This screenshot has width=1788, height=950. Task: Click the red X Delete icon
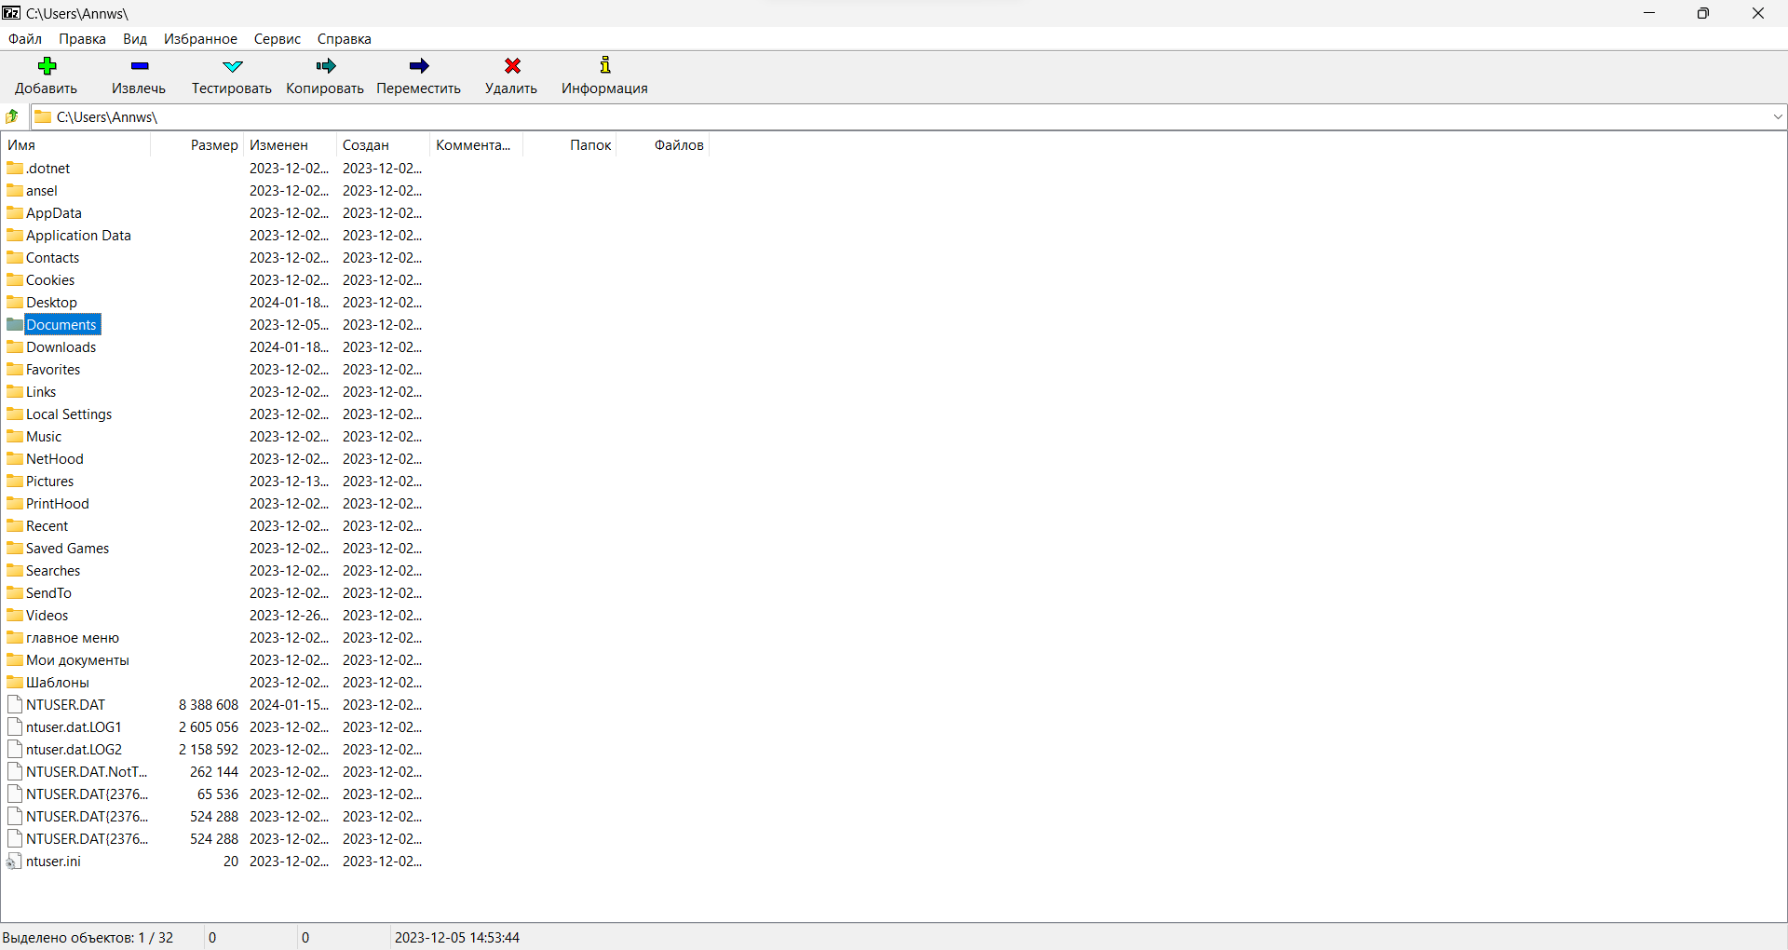pos(511,66)
